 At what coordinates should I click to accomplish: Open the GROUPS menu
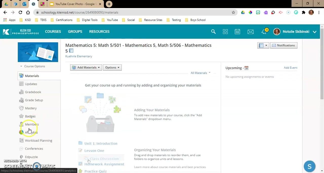click(75, 31)
